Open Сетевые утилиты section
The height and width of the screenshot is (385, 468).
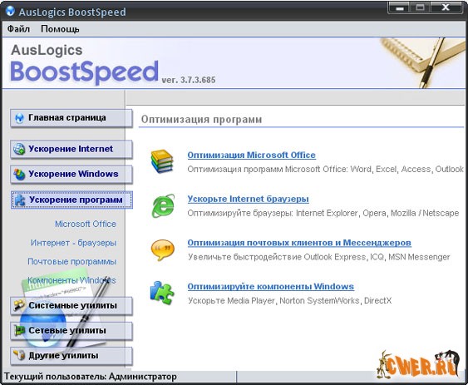(x=71, y=330)
